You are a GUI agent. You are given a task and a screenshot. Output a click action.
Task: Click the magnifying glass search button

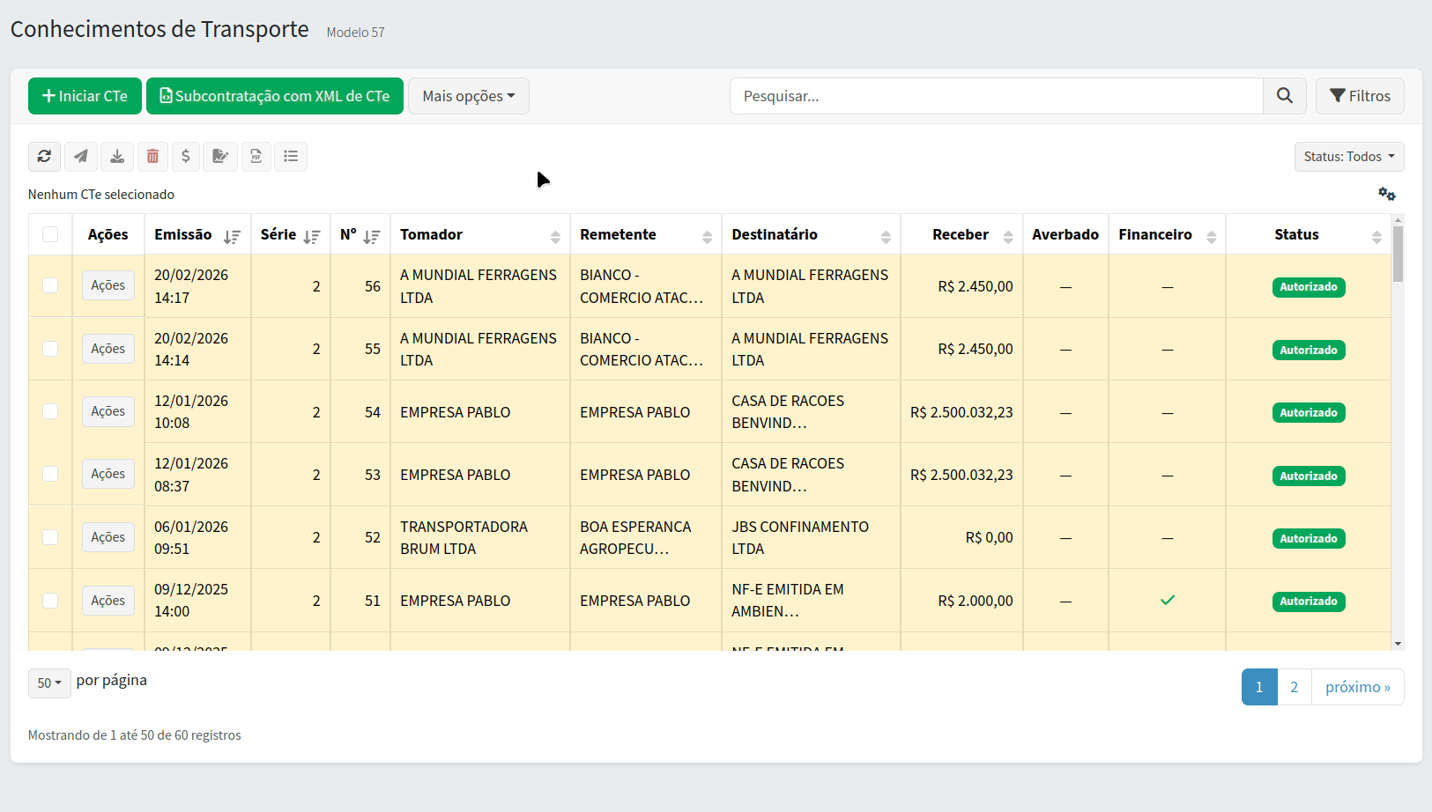pyautogui.click(x=1284, y=96)
